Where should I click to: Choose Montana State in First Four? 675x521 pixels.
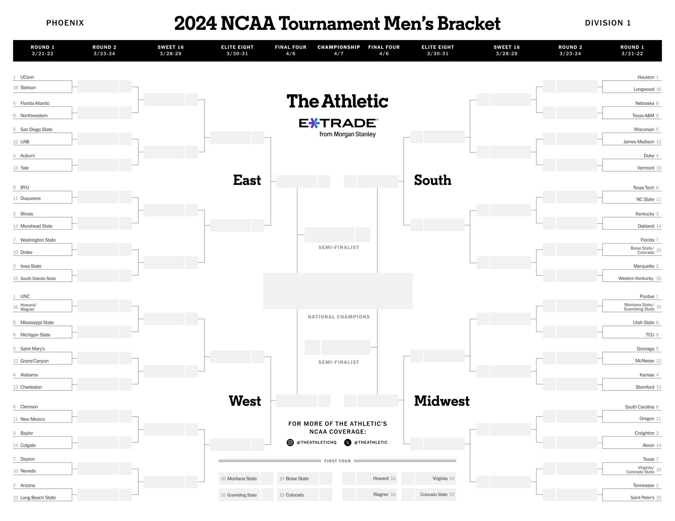(x=242, y=478)
